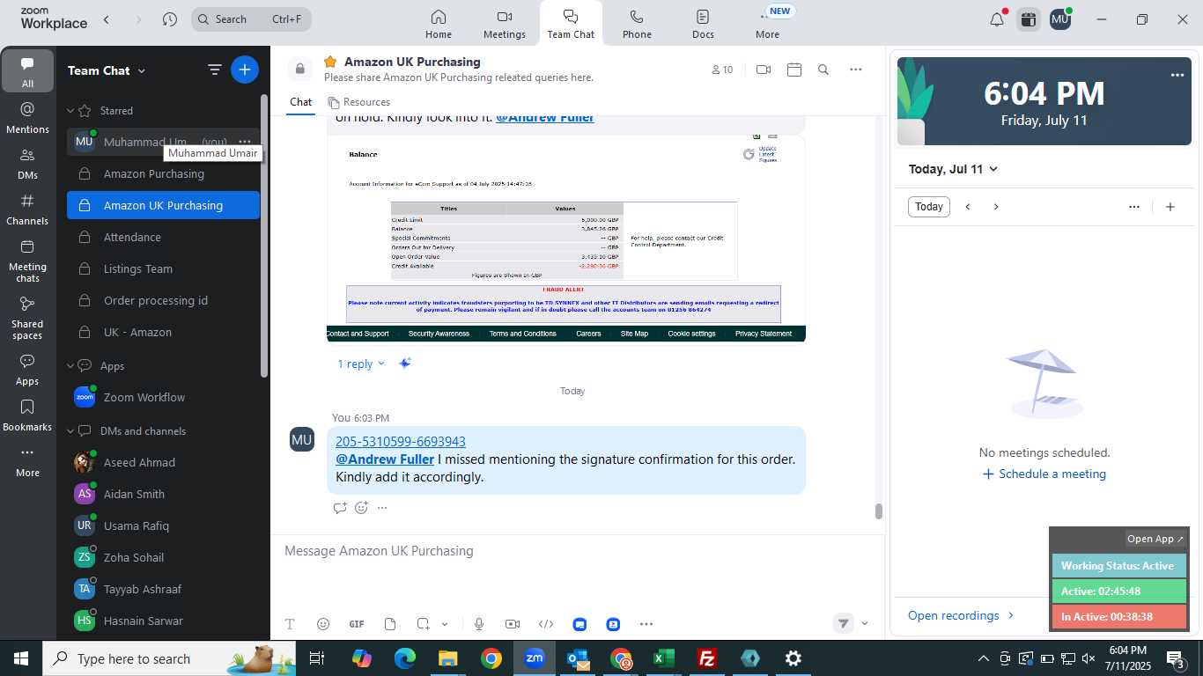Click the @Andrew Fuller mention in last message
1203x676 pixels.
(385, 459)
